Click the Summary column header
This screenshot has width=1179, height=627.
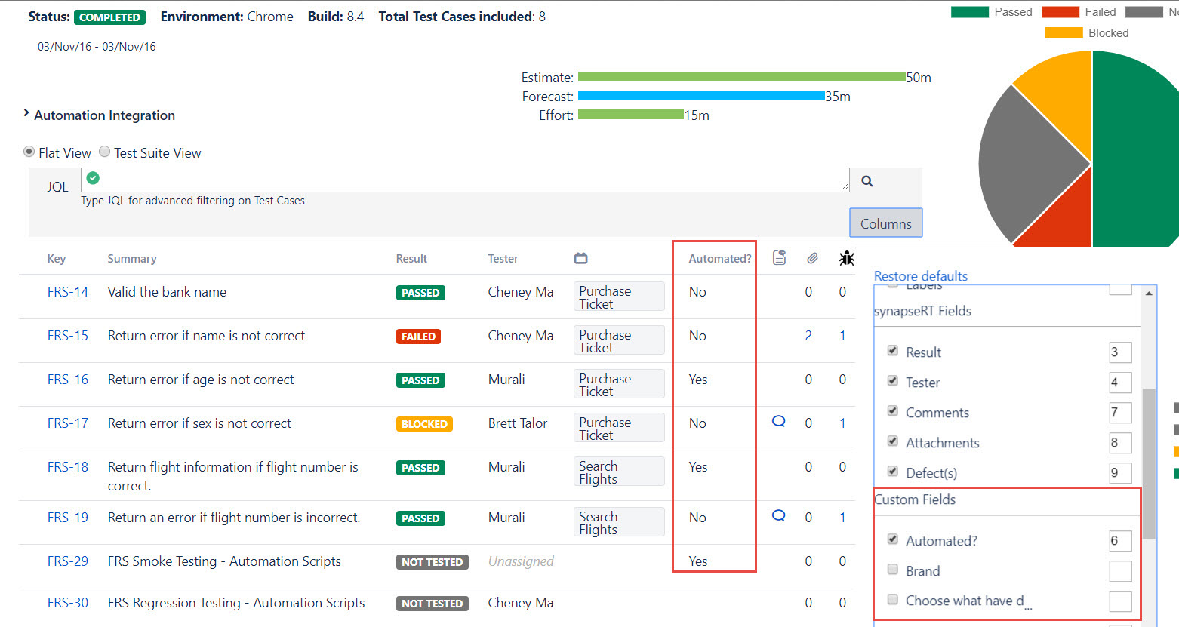coord(132,259)
